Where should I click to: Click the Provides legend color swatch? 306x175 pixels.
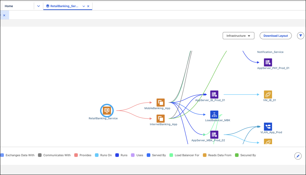(76, 155)
